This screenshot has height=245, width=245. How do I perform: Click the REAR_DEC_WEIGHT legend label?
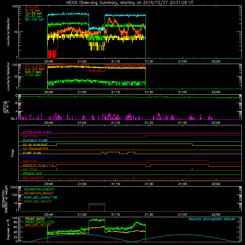tap(38, 202)
